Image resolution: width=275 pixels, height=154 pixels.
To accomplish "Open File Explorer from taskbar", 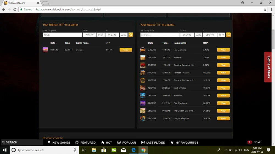I will (94, 150).
